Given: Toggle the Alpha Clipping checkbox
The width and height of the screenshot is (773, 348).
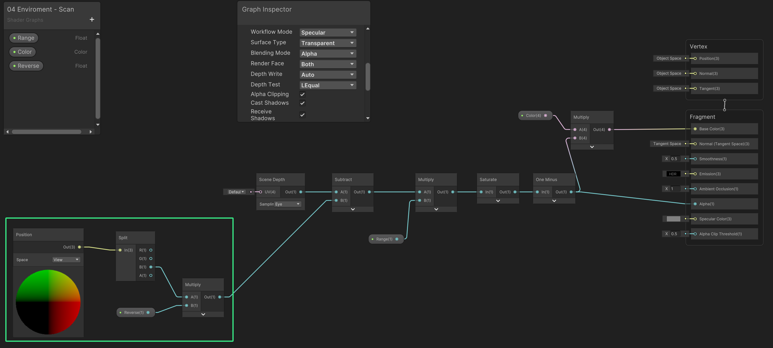Looking at the screenshot, I should coord(302,94).
